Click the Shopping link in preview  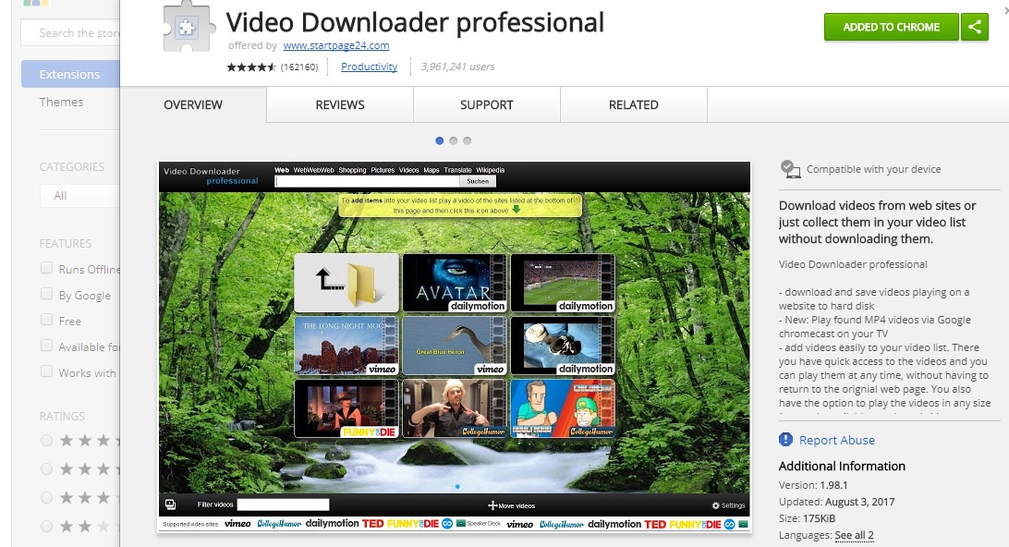tap(352, 171)
